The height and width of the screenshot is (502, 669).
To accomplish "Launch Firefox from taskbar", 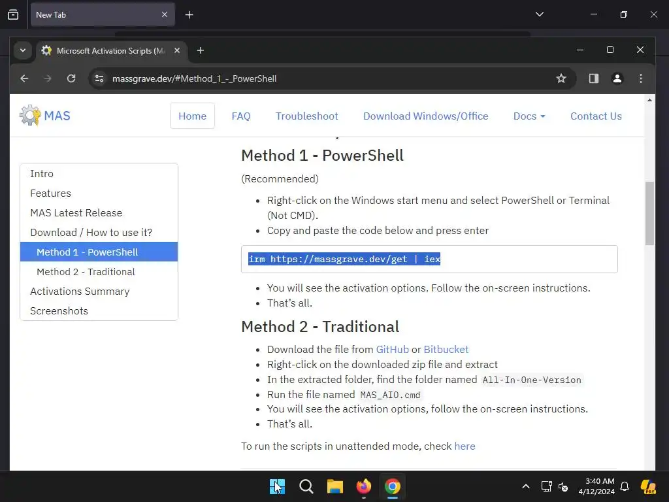I will [x=363, y=486].
